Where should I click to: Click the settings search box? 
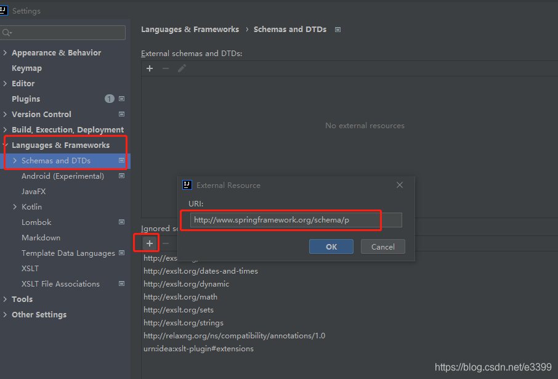pos(63,33)
